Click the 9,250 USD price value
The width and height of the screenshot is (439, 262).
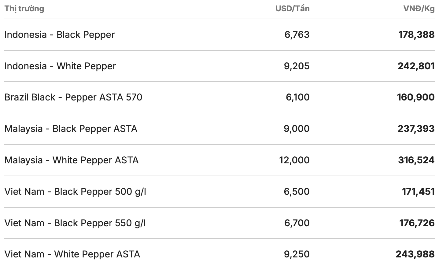tap(297, 254)
